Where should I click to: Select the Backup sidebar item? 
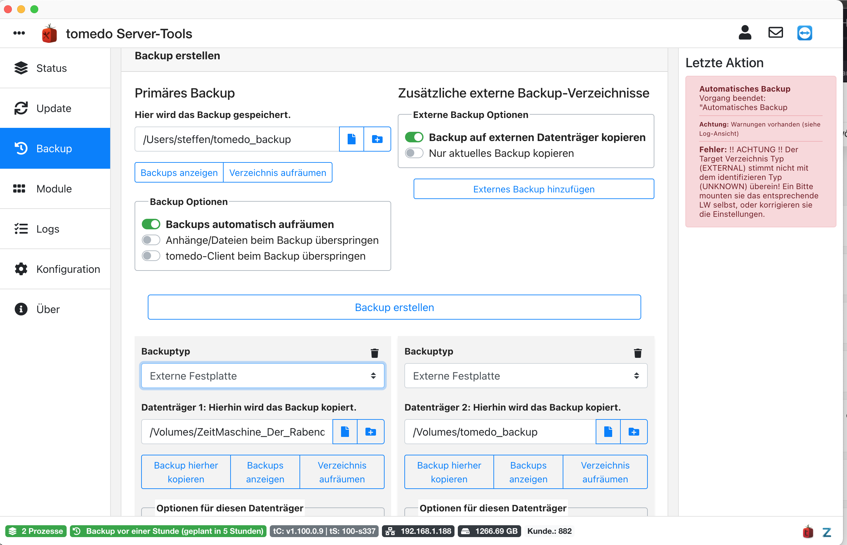pyautogui.click(x=55, y=148)
